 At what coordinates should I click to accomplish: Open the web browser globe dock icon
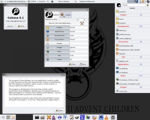[x=60, y=117]
